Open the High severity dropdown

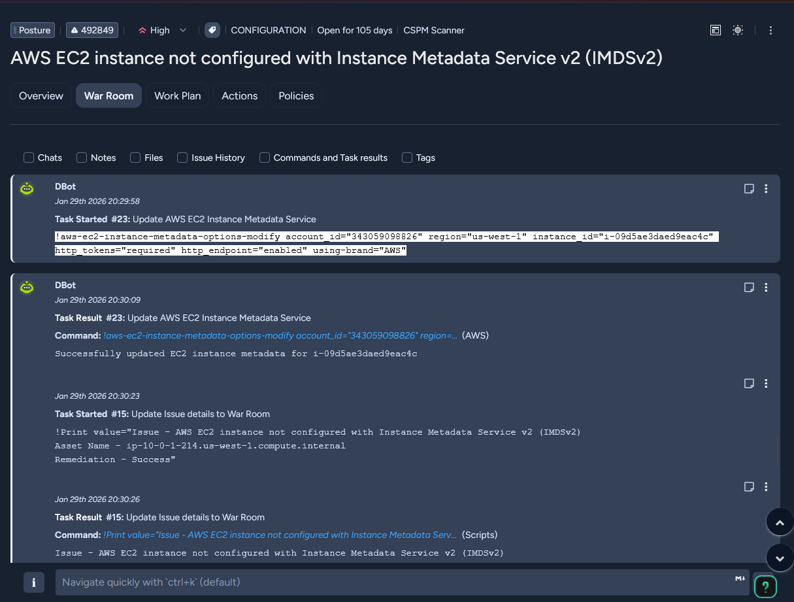pos(162,30)
